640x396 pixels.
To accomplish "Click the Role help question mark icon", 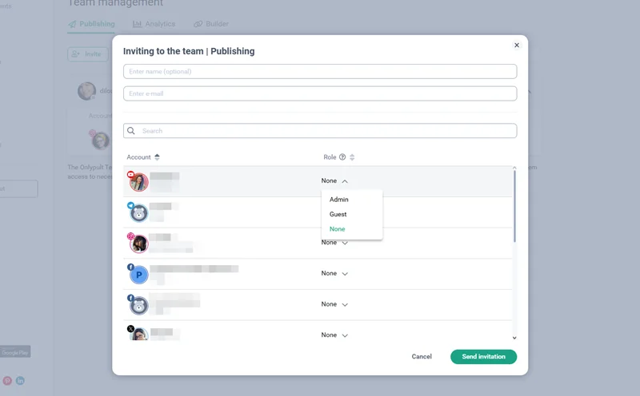I will [342, 157].
